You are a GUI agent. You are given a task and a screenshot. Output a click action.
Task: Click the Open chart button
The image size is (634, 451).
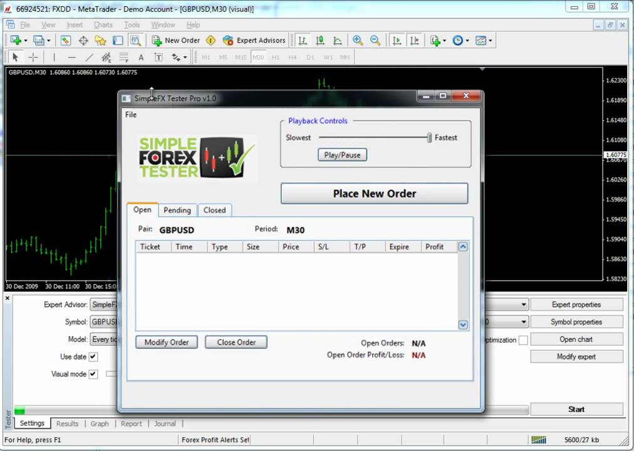[576, 340]
